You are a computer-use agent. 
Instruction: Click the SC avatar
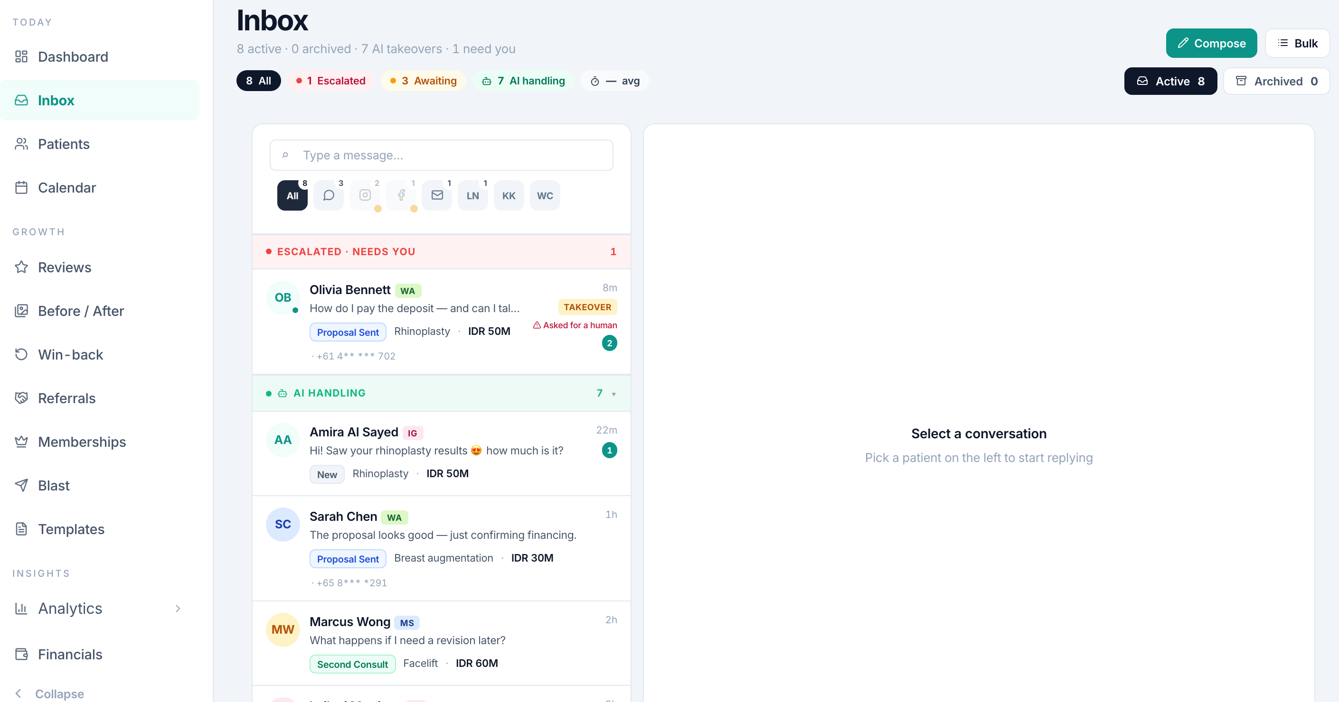tap(283, 525)
